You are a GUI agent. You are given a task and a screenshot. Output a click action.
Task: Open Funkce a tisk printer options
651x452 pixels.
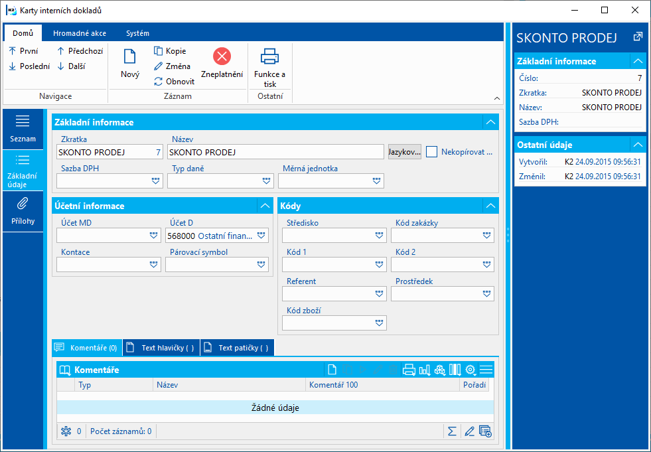269,68
